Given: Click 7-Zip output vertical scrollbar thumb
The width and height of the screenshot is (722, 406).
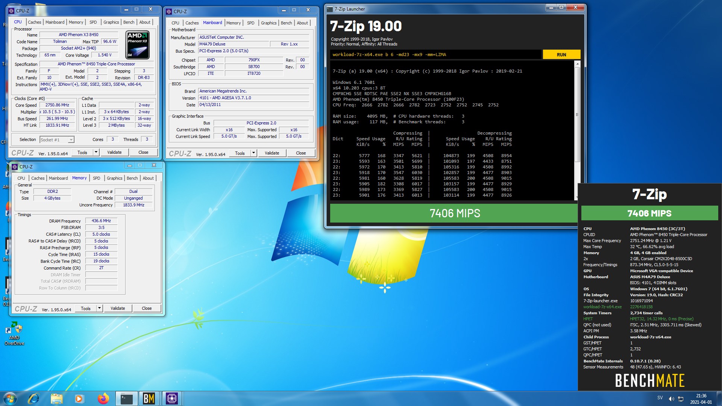Looking at the screenshot, I should pyautogui.click(x=577, y=115).
